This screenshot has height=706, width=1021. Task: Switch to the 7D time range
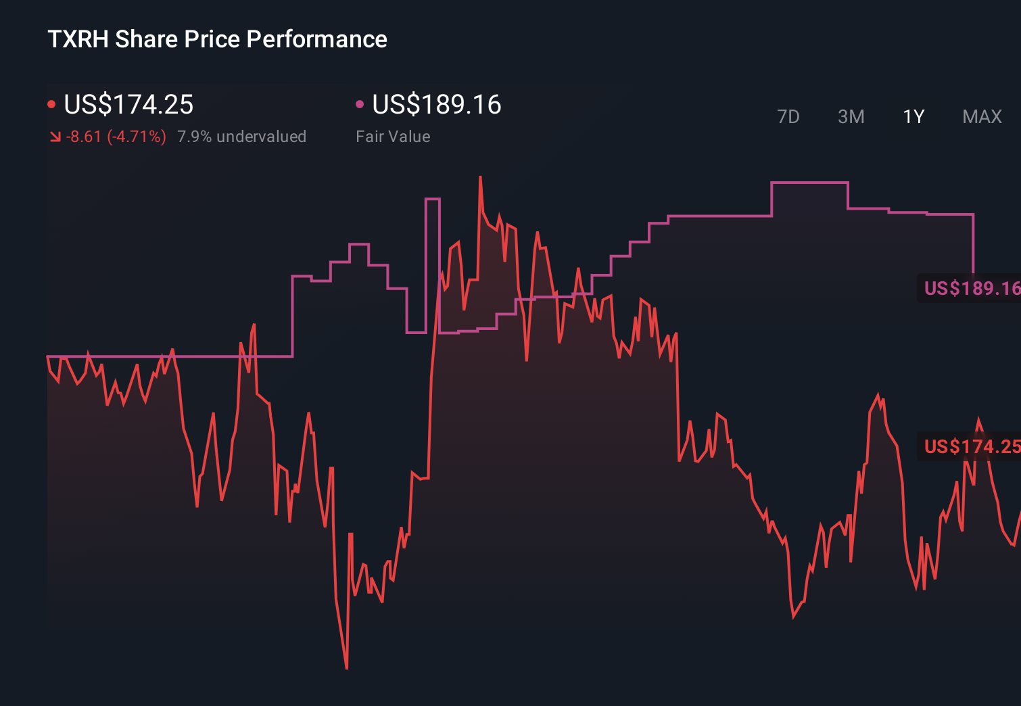click(789, 117)
